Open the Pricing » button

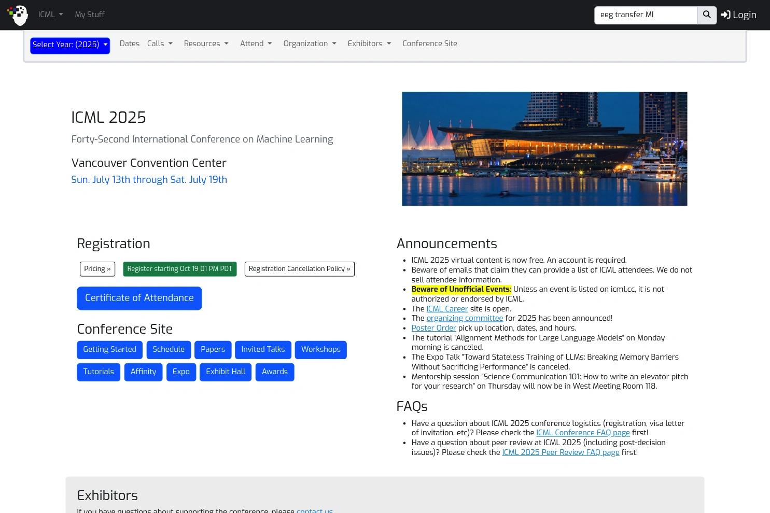(97, 269)
